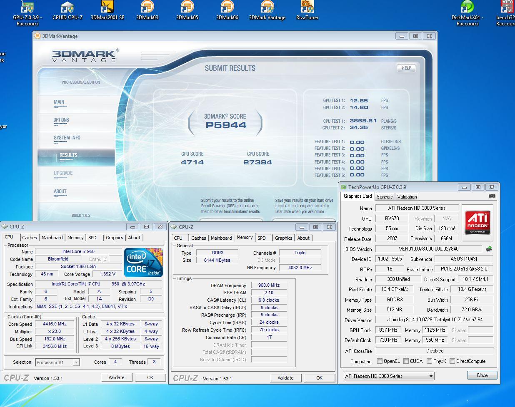Enable the OpenCL checkbox in GPU-Z

(380, 361)
